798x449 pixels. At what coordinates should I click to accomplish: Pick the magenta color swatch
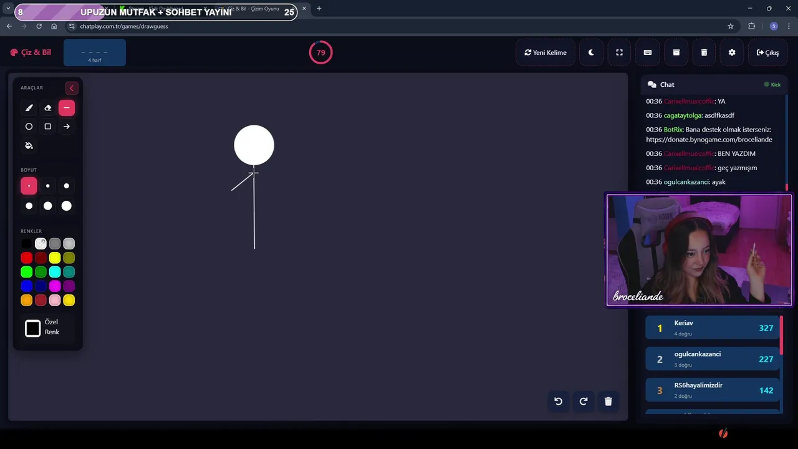(55, 286)
